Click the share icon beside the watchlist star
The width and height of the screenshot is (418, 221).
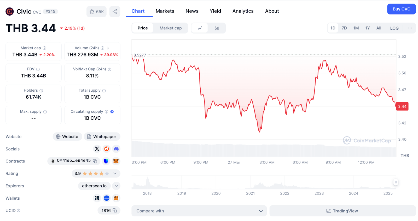tap(115, 11)
